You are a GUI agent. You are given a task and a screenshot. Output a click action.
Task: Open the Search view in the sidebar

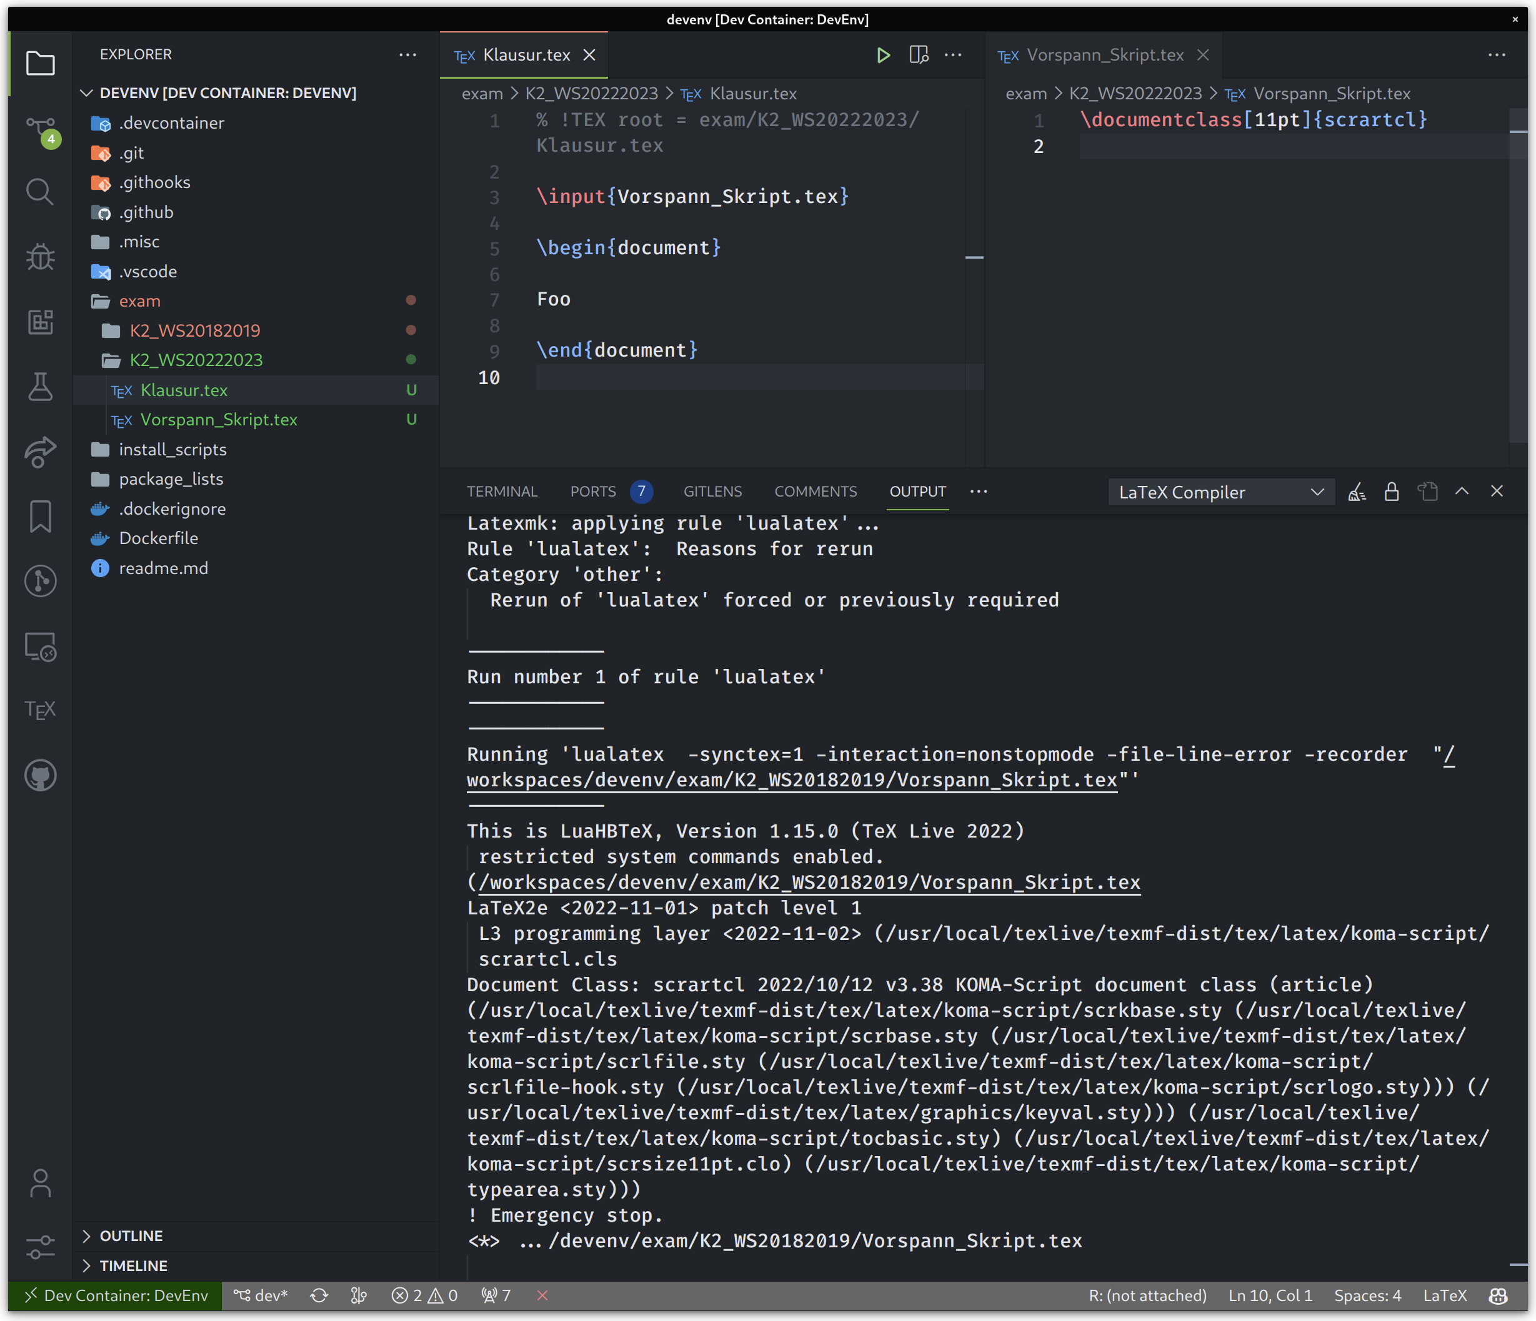(x=40, y=191)
